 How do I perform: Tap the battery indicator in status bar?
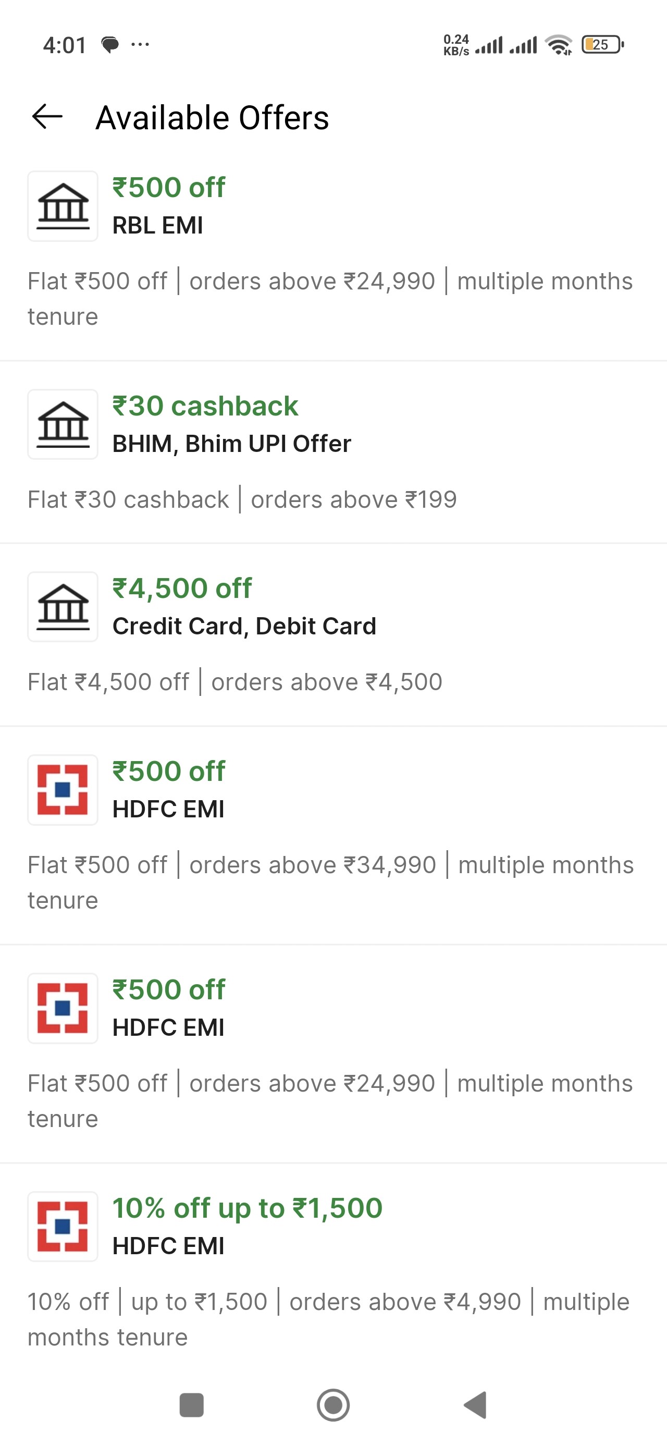coord(602,44)
